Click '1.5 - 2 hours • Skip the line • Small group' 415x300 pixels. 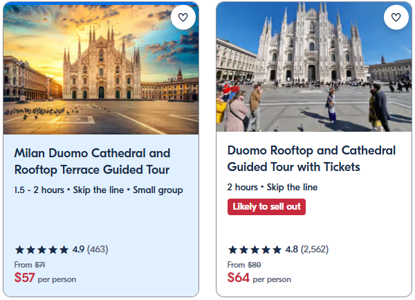[x=98, y=190]
